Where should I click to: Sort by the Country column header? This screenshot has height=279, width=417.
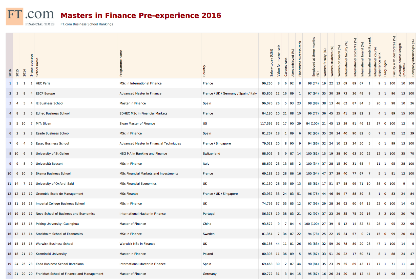pyautogui.click(x=204, y=71)
